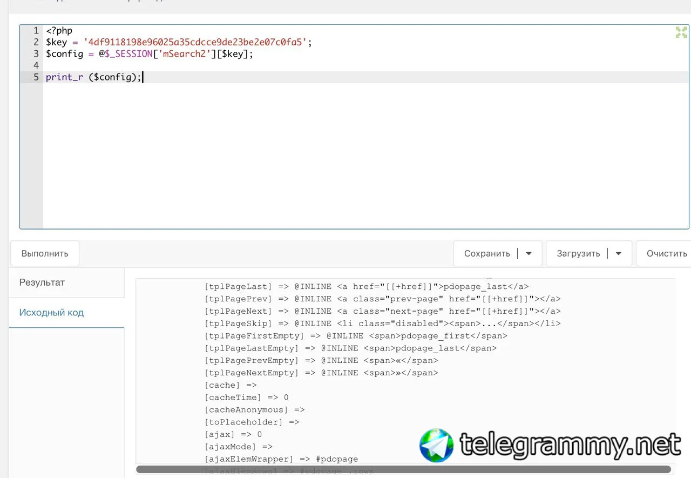Click the [cacheAnonymous] output row
The height and width of the screenshot is (478, 691).
pyautogui.click(x=255, y=410)
